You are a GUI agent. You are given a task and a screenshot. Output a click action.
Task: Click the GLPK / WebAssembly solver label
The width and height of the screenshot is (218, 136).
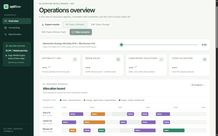(16, 51)
